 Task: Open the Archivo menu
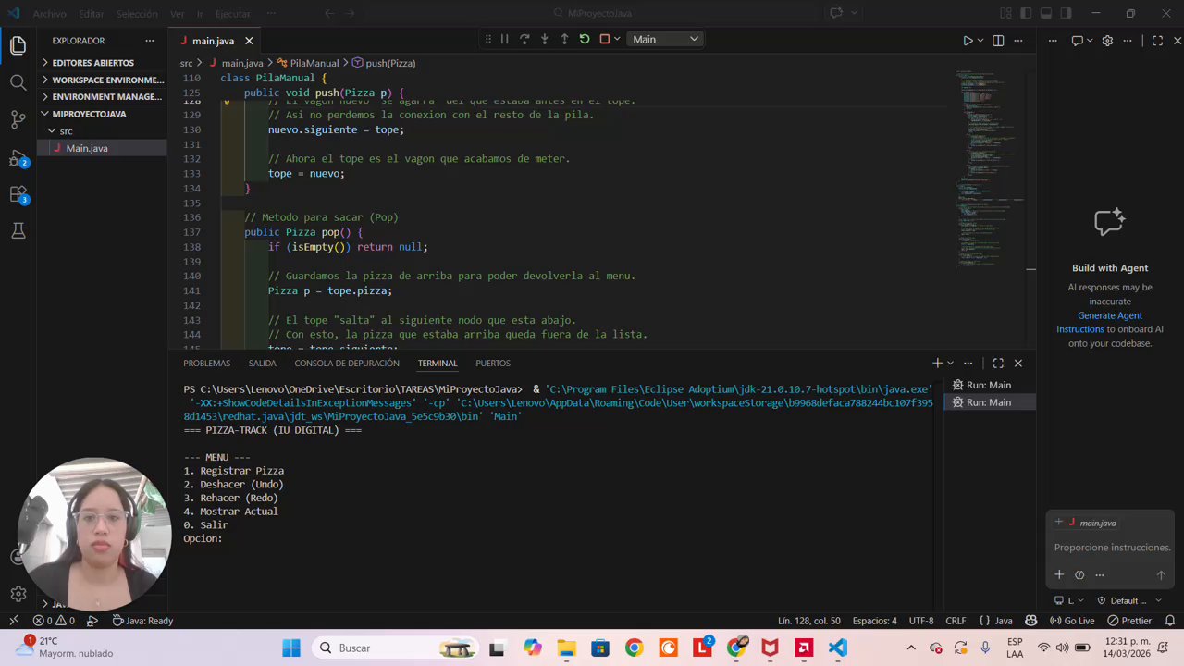pyautogui.click(x=49, y=14)
